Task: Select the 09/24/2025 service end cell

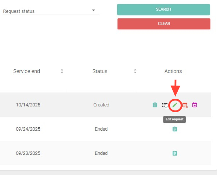Action: (x=28, y=129)
